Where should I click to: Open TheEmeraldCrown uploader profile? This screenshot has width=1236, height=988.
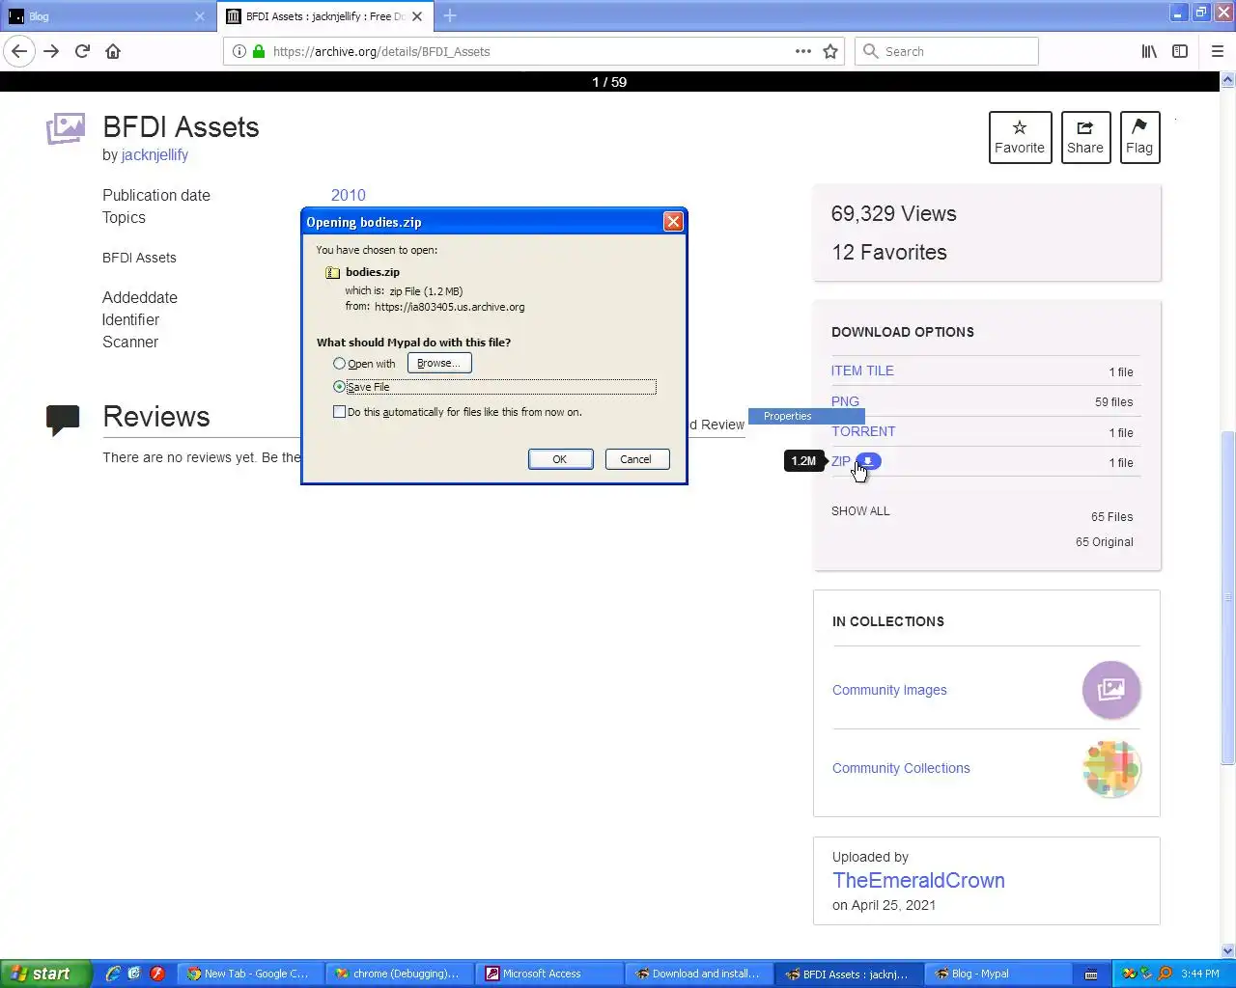pos(918,880)
